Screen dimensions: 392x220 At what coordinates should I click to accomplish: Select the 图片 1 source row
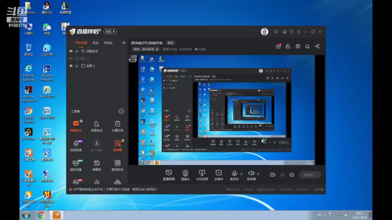[97, 59]
